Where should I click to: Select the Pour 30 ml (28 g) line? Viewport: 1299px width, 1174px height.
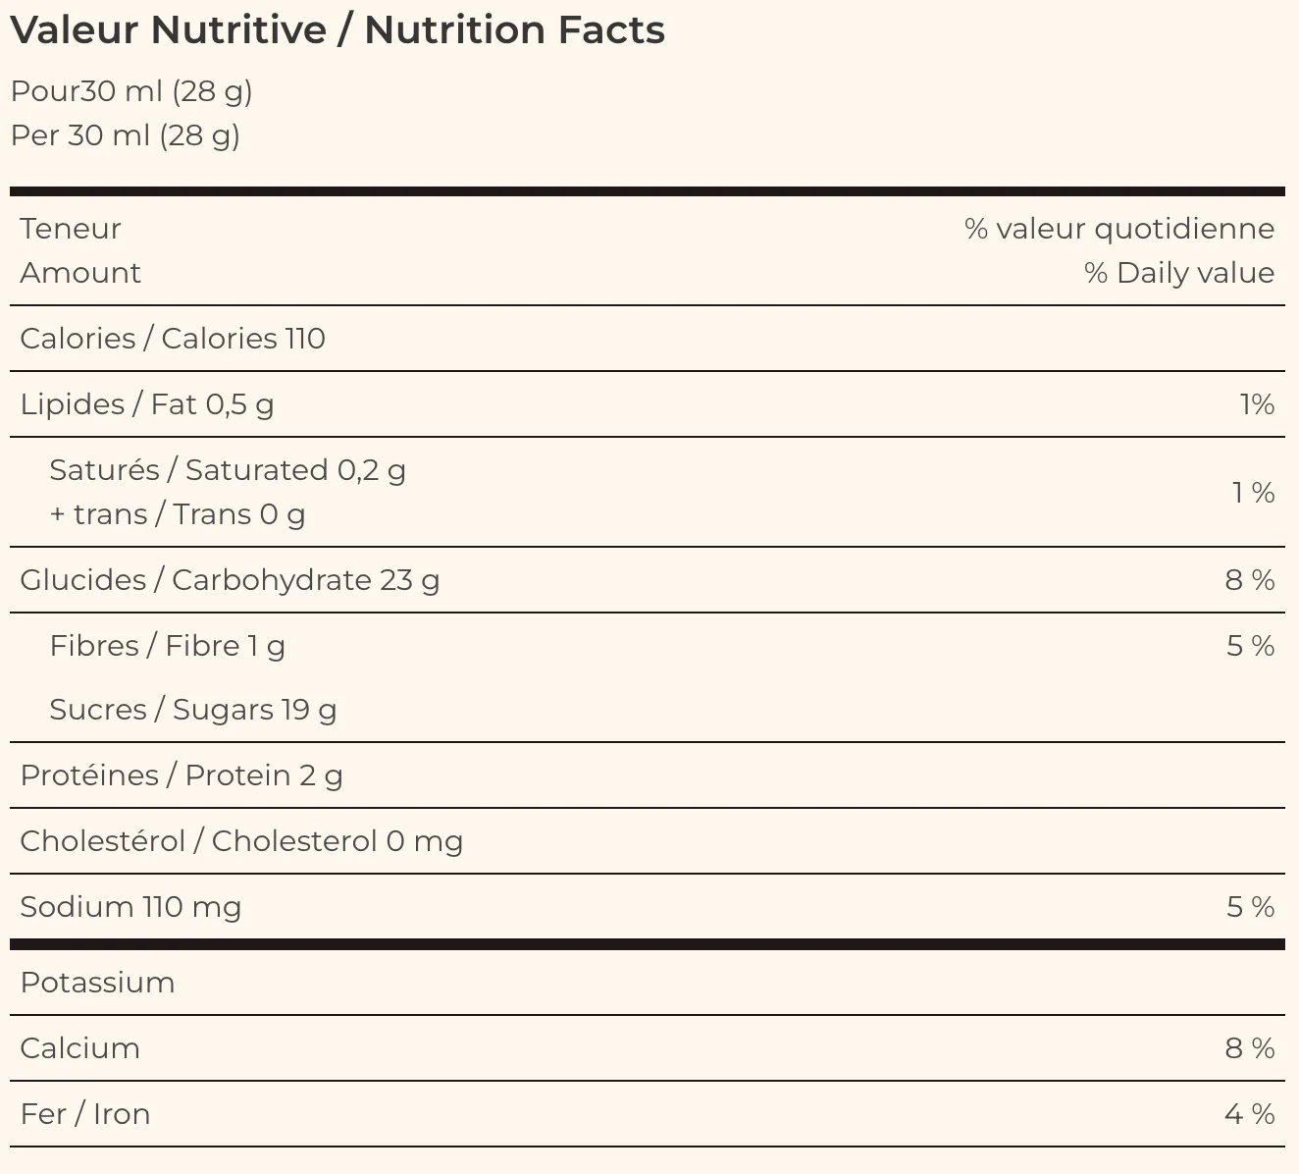[131, 91]
